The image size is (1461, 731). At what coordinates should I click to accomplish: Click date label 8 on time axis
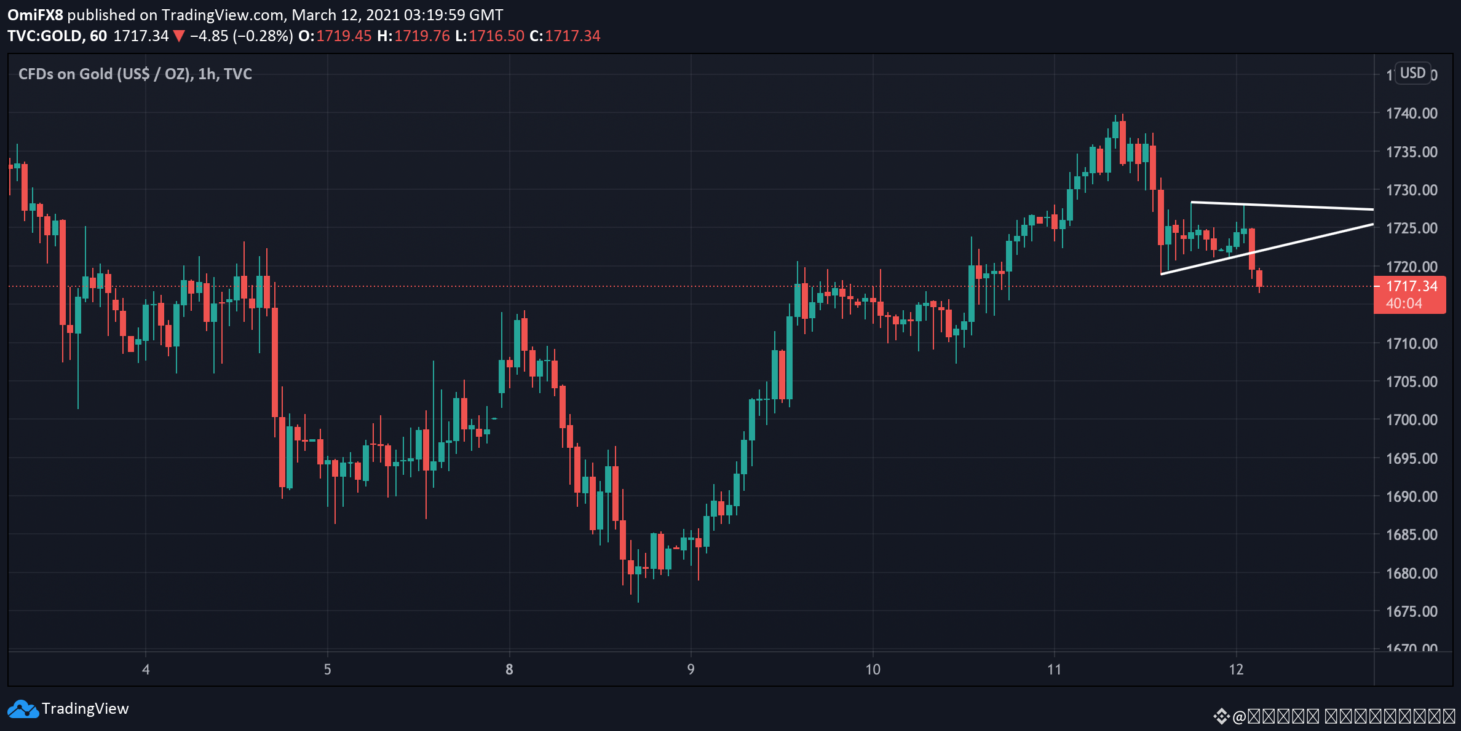509,670
